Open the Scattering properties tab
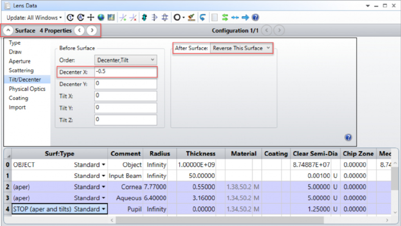 [x=21, y=70]
